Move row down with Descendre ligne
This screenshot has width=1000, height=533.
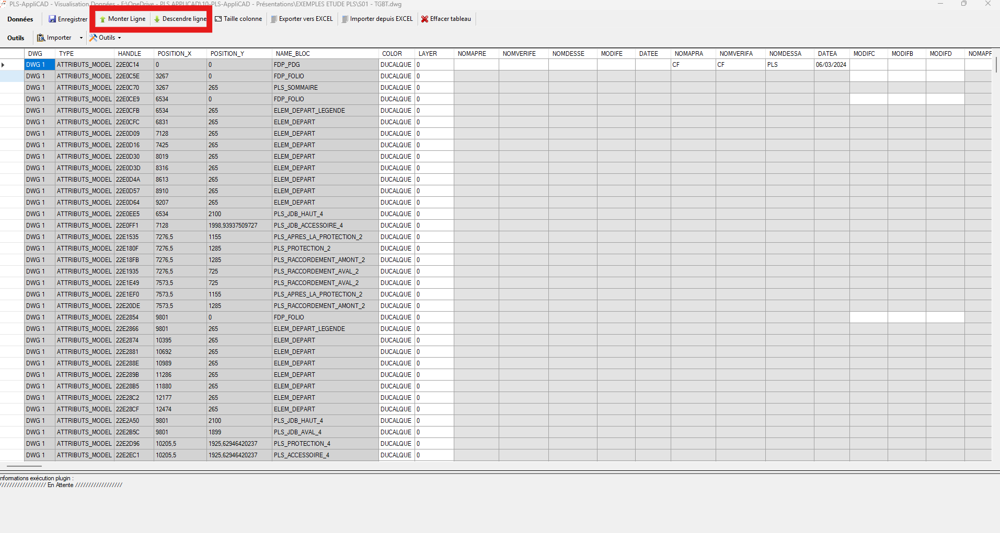point(180,19)
